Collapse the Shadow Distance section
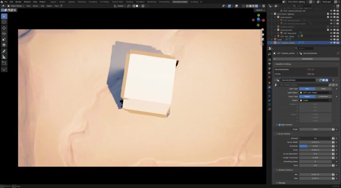 277,170
